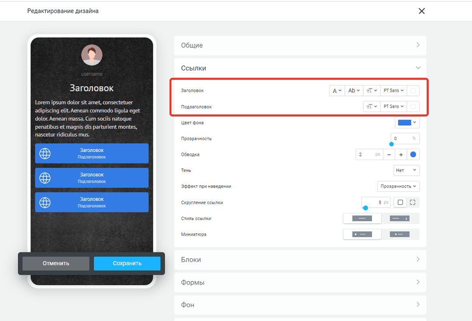Collapse the Ссылки section

pyautogui.click(x=300, y=68)
